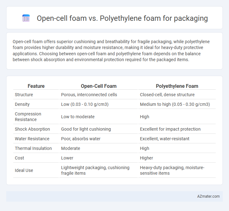Viewport: 229px width, 211px height.
Task: Click 'High' in Compression Resistance row
Action: pyautogui.click(x=145, y=117)
